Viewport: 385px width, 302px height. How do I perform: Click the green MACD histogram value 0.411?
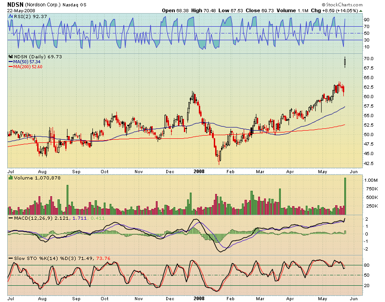click(x=98, y=218)
